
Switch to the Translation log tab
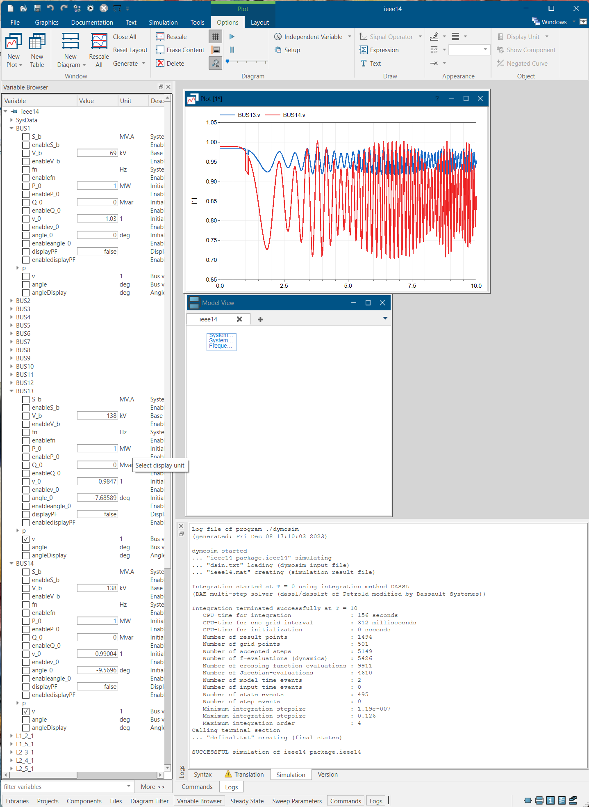244,774
